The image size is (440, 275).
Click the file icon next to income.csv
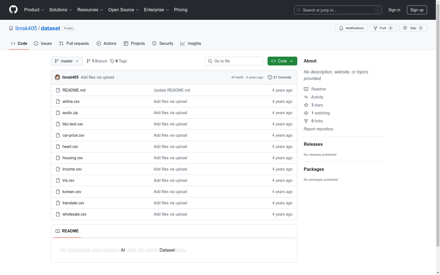[x=58, y=169]
